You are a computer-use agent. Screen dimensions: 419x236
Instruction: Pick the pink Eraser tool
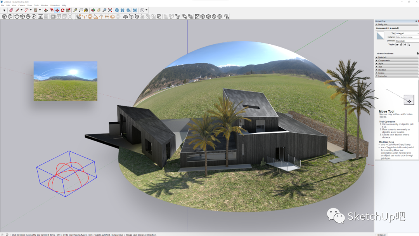click(11, 10)
